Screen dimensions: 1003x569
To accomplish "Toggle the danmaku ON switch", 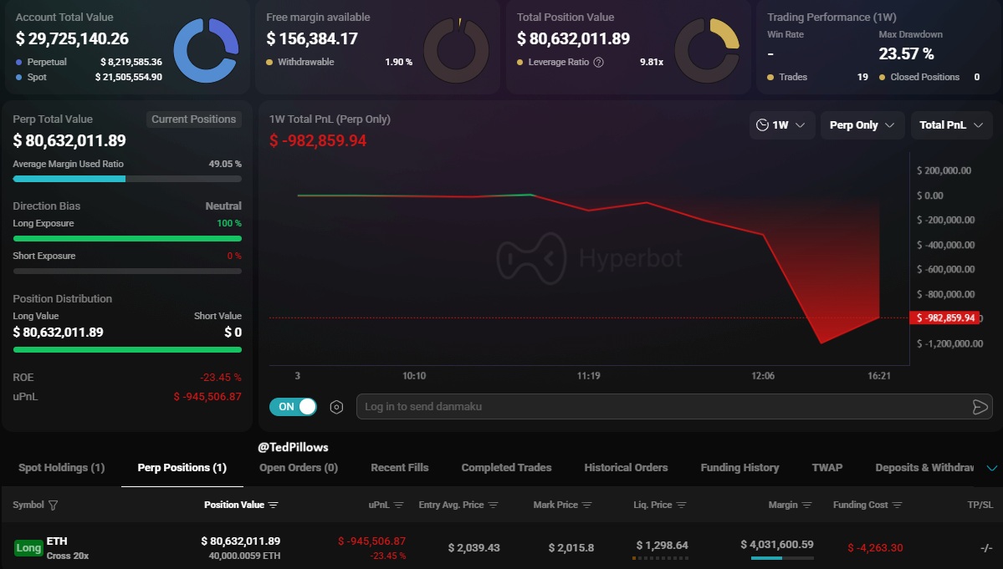I will (x=293, y=407).
